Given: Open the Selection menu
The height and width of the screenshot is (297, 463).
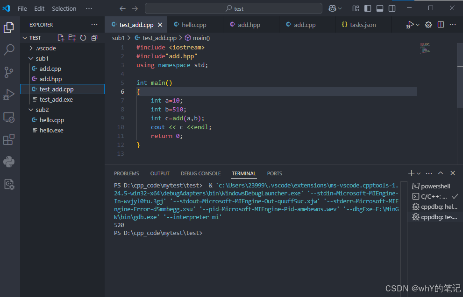Looking at the screenshot, I should click(x=64, y=8).
